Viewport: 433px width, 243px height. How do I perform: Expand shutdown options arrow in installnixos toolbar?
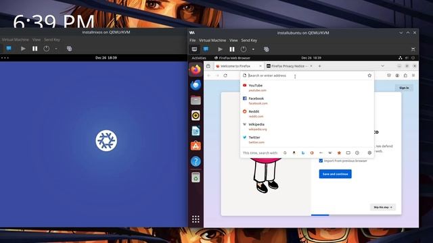click(56, 49)
